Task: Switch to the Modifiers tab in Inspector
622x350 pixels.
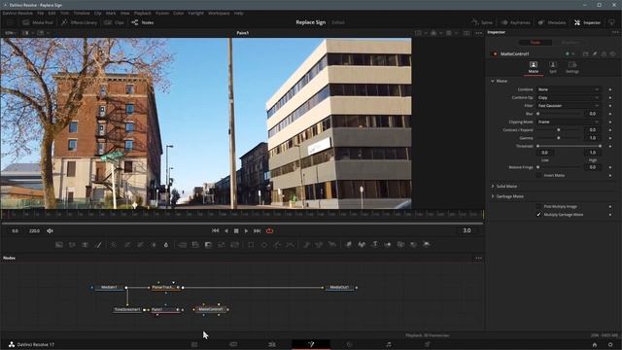Action: pyautogui.click(x=570, y=43)
